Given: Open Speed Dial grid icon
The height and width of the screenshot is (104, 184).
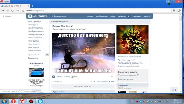Looking at the screenshot, I should 18,10.
